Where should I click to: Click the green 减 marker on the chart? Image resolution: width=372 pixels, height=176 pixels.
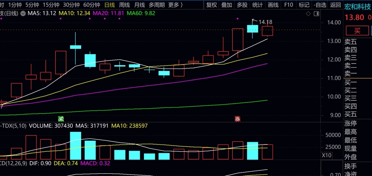coord(61,119)
